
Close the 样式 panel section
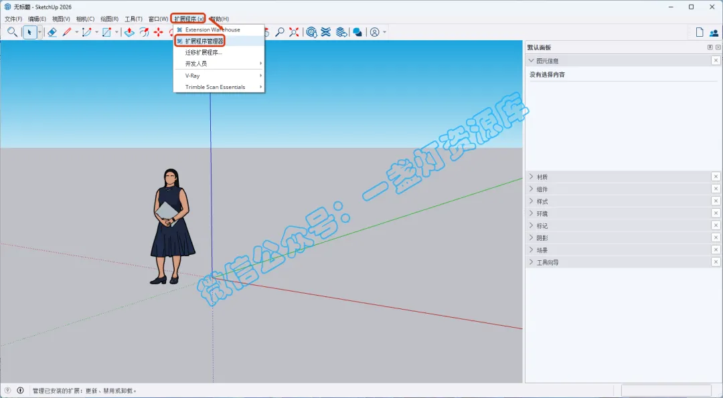click(716, 201)
